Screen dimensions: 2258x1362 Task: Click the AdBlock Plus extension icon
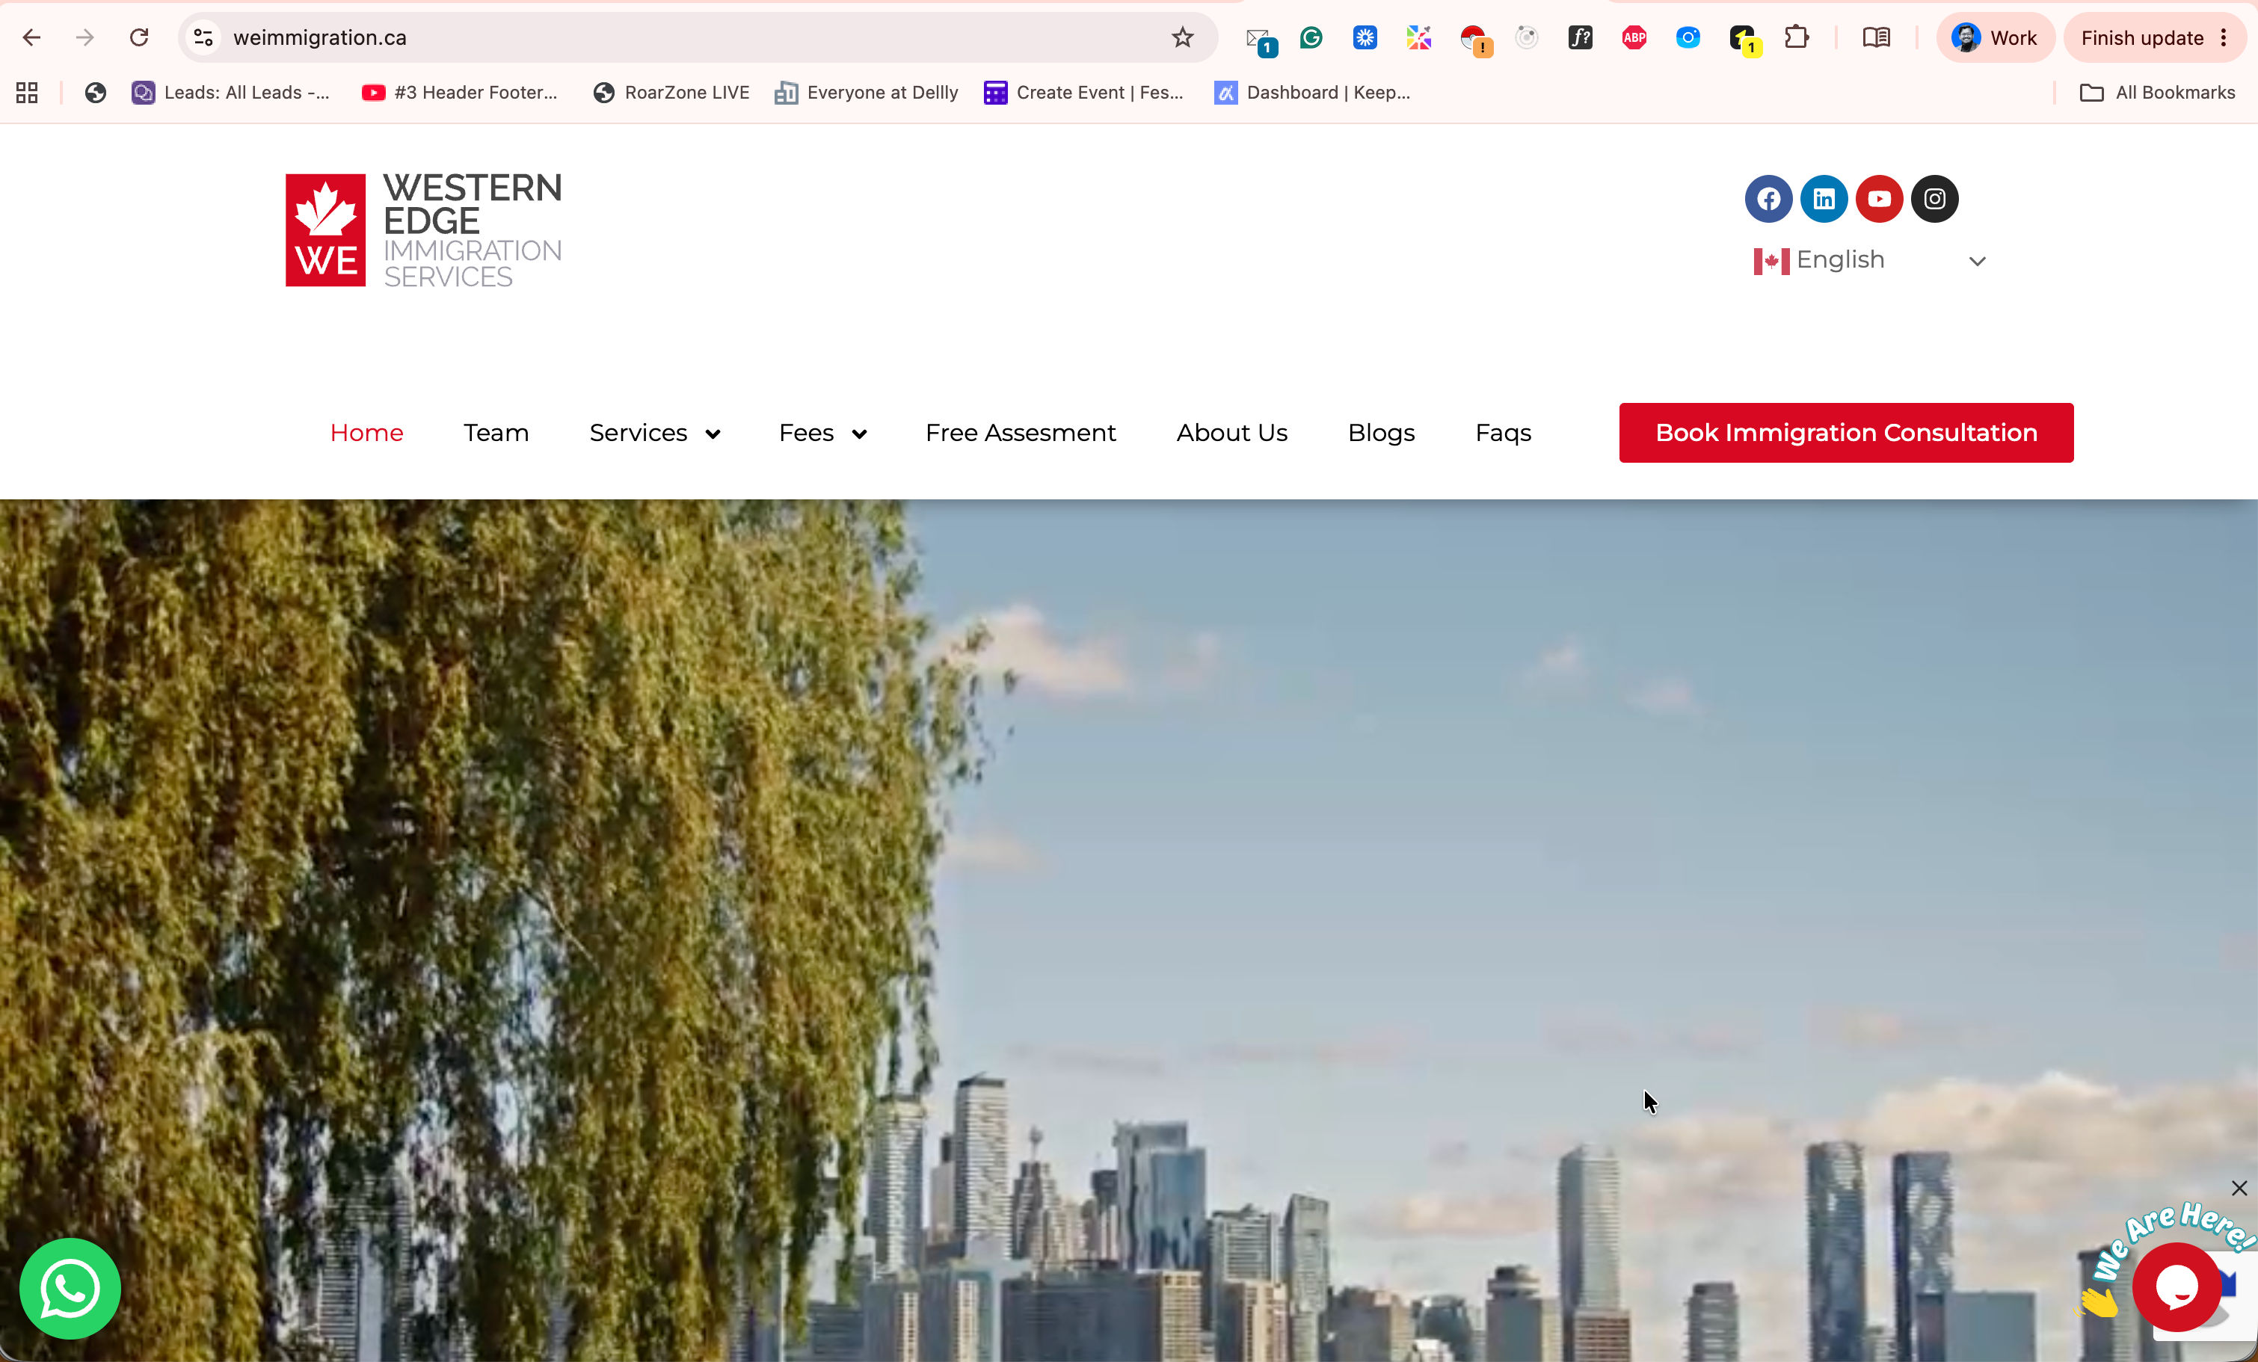(x=1634, y=37)
